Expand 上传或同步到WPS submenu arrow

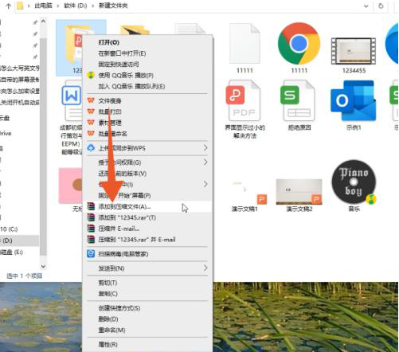point(205,148)
